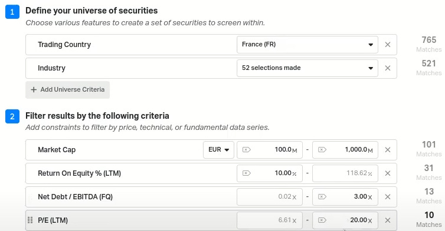
Task: Remove the P/E (LTM) filter
Action: point(388,220)
